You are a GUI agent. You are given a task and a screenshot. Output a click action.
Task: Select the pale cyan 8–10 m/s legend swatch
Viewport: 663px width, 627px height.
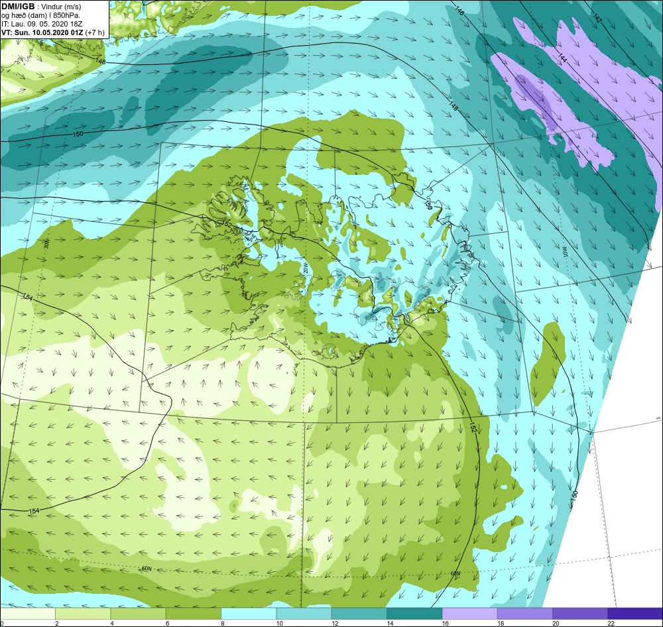point(249,613)
